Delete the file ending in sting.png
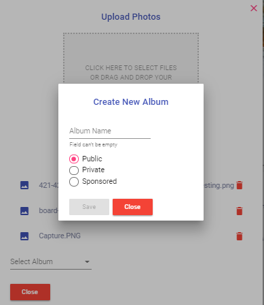 (240, 185)
